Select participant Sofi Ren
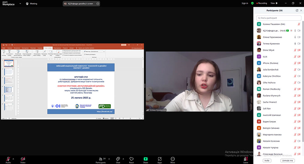Viewport: 304px width, 164px height. click(279, 109)
